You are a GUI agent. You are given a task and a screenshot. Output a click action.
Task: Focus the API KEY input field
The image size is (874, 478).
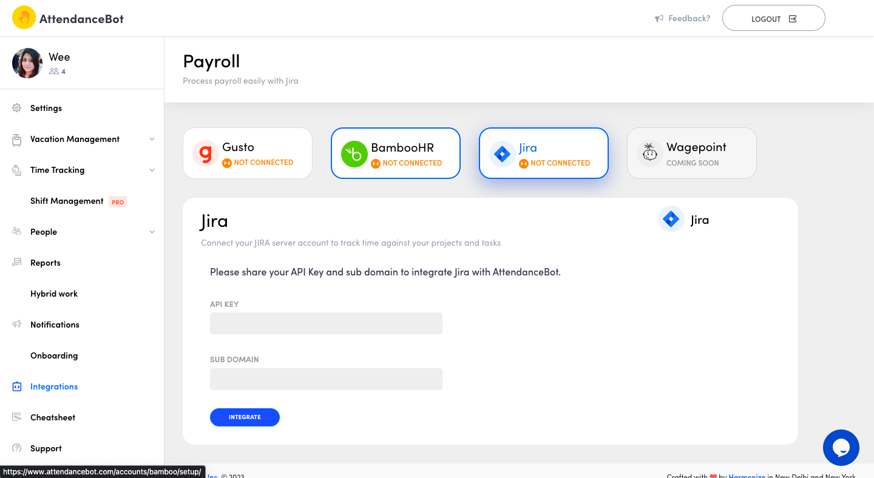[326, 323]
